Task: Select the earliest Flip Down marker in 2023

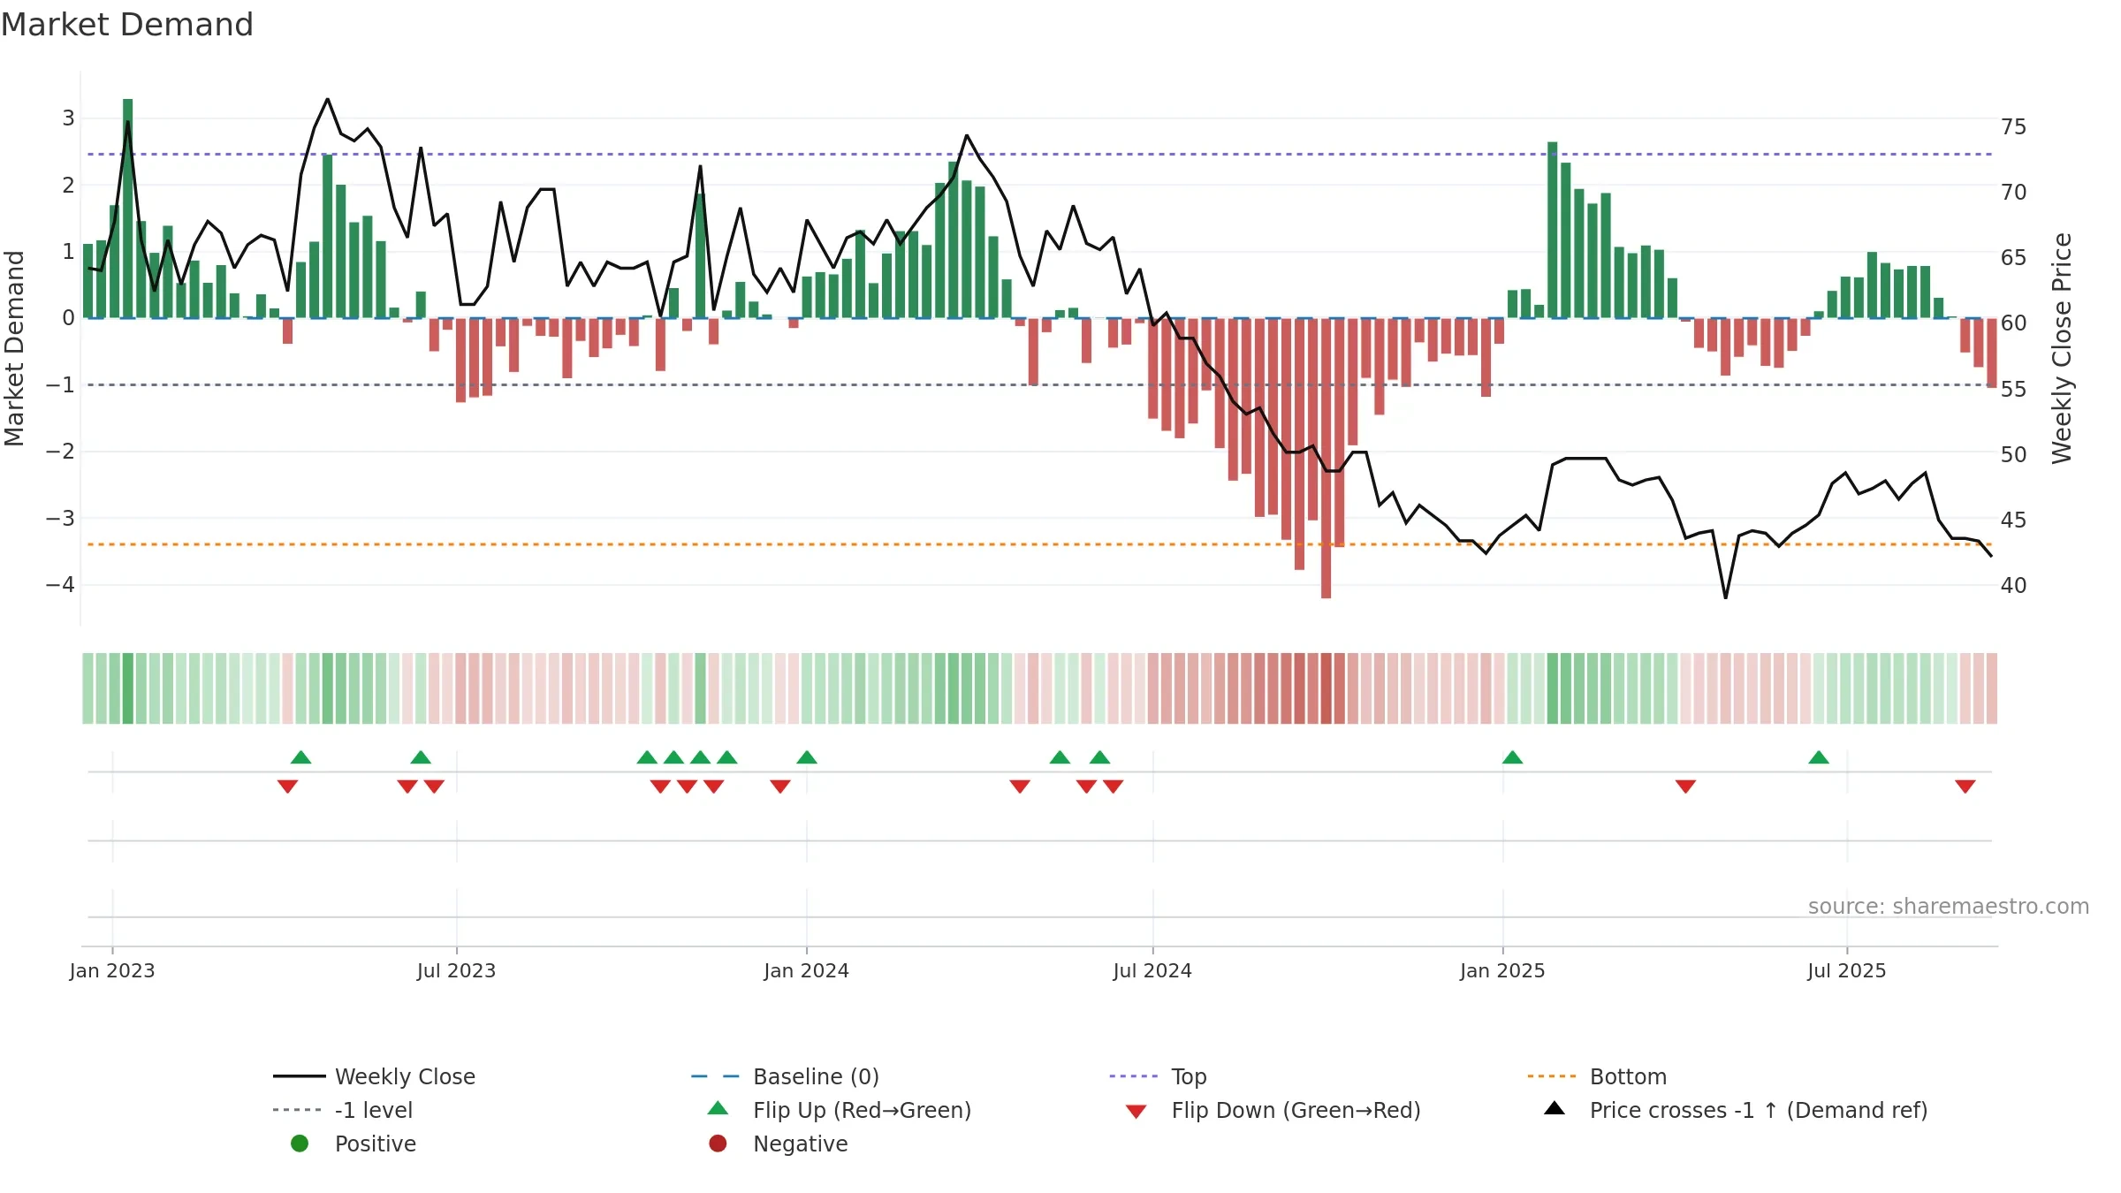Action: coord(287,786)
